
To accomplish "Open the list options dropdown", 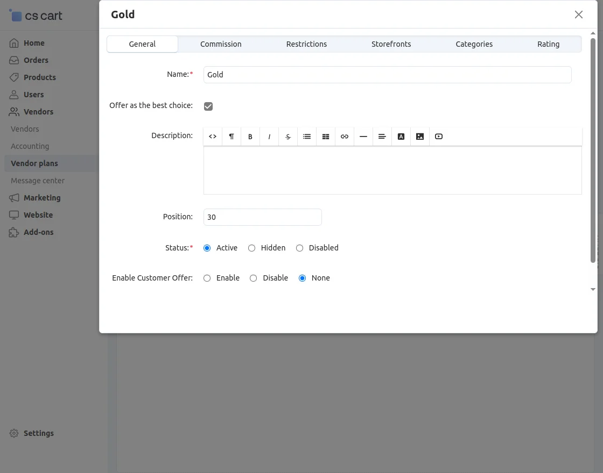I will 307,137.
